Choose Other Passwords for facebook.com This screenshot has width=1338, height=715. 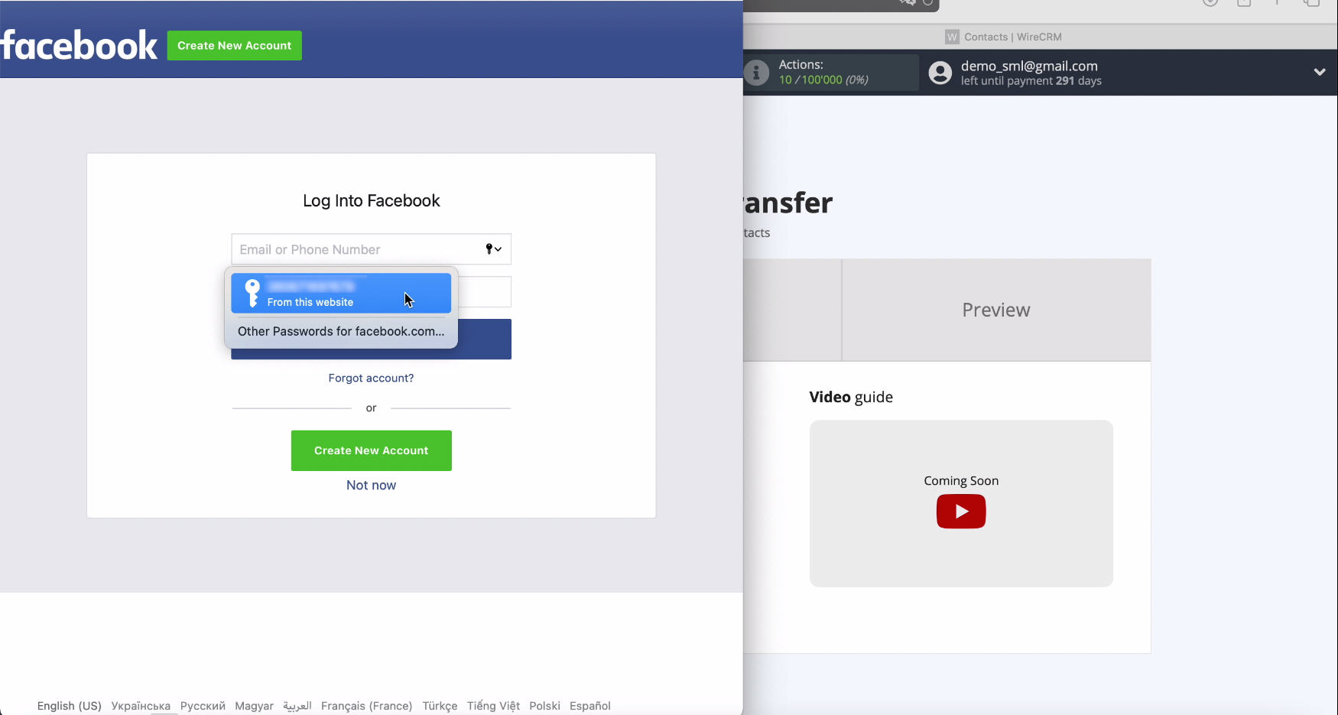coord(341,331)
